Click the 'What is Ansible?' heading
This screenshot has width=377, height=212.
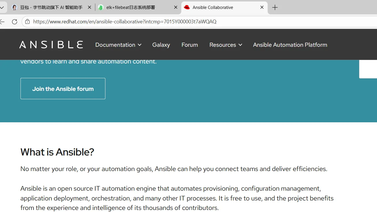click(57, 152)
